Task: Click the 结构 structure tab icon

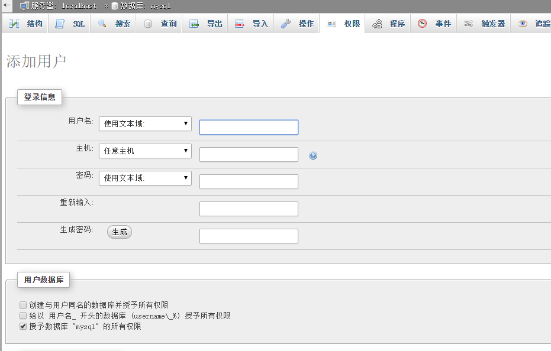Action: 14,24
